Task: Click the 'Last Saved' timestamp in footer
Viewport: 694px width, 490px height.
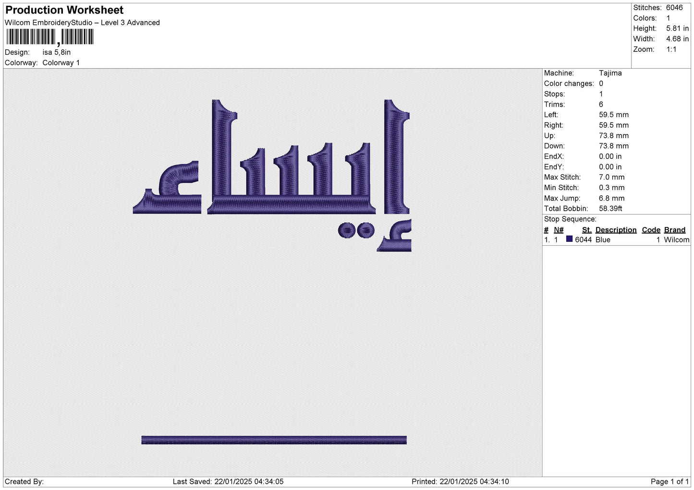Action: point(228,481)
